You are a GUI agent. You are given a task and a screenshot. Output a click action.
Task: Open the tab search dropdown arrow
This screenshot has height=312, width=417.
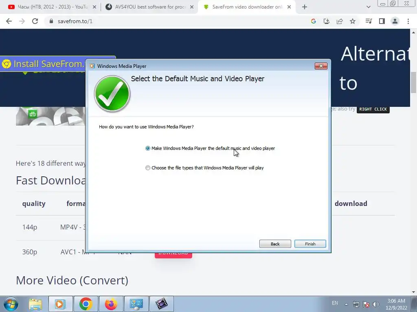pyautogui.click(x=368, y=7)
